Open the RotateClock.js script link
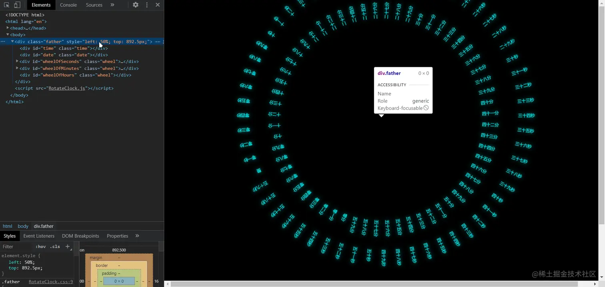Viewport: 605px width, 287px height. [x=67, y=88]
